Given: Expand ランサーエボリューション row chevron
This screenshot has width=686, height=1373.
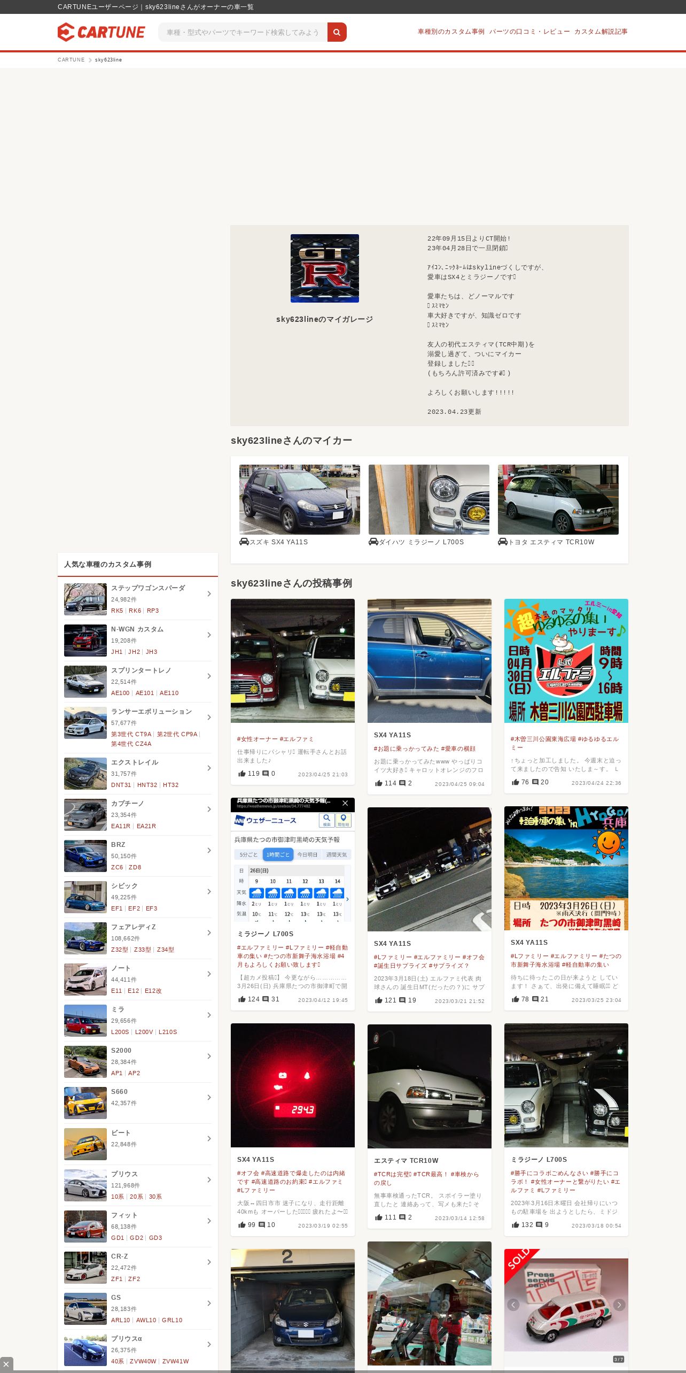Looking at the screenshot, I should pos(209,718).
